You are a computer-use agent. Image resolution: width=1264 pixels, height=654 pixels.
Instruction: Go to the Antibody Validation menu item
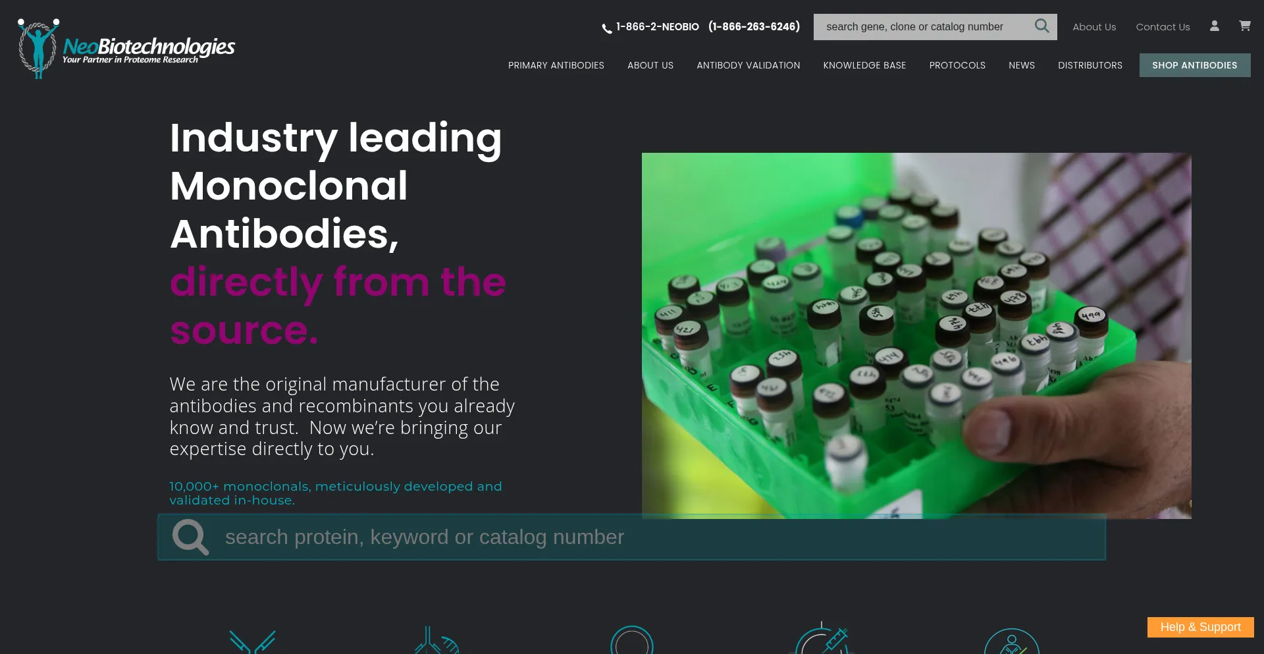[x=749, y=65]
